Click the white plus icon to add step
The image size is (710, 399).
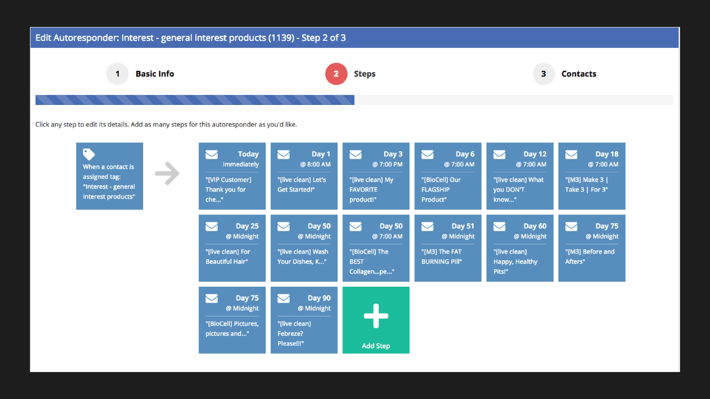point(376,316)
